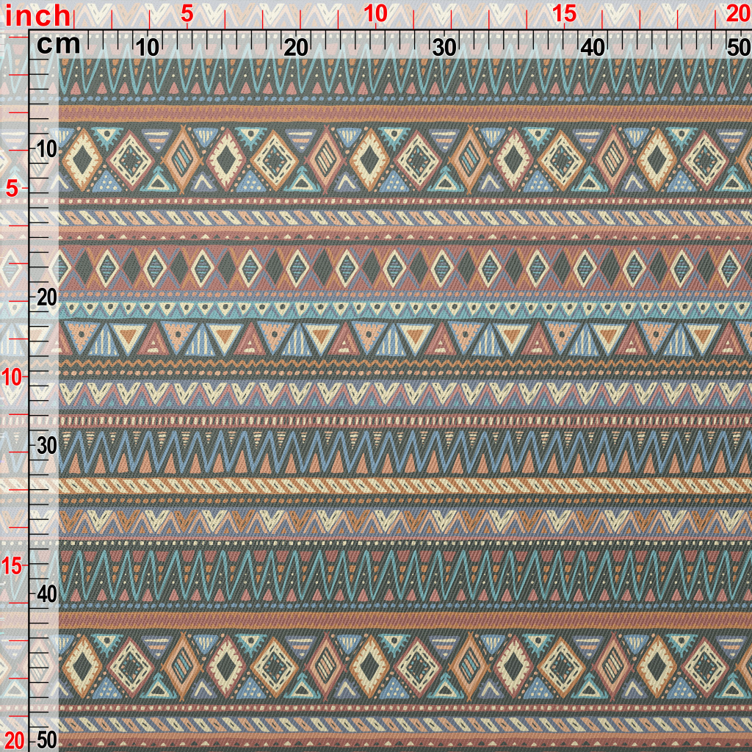Click the black "cm" unit label
The width and height of the screenshot is (752, 752).
pos(58,45)
